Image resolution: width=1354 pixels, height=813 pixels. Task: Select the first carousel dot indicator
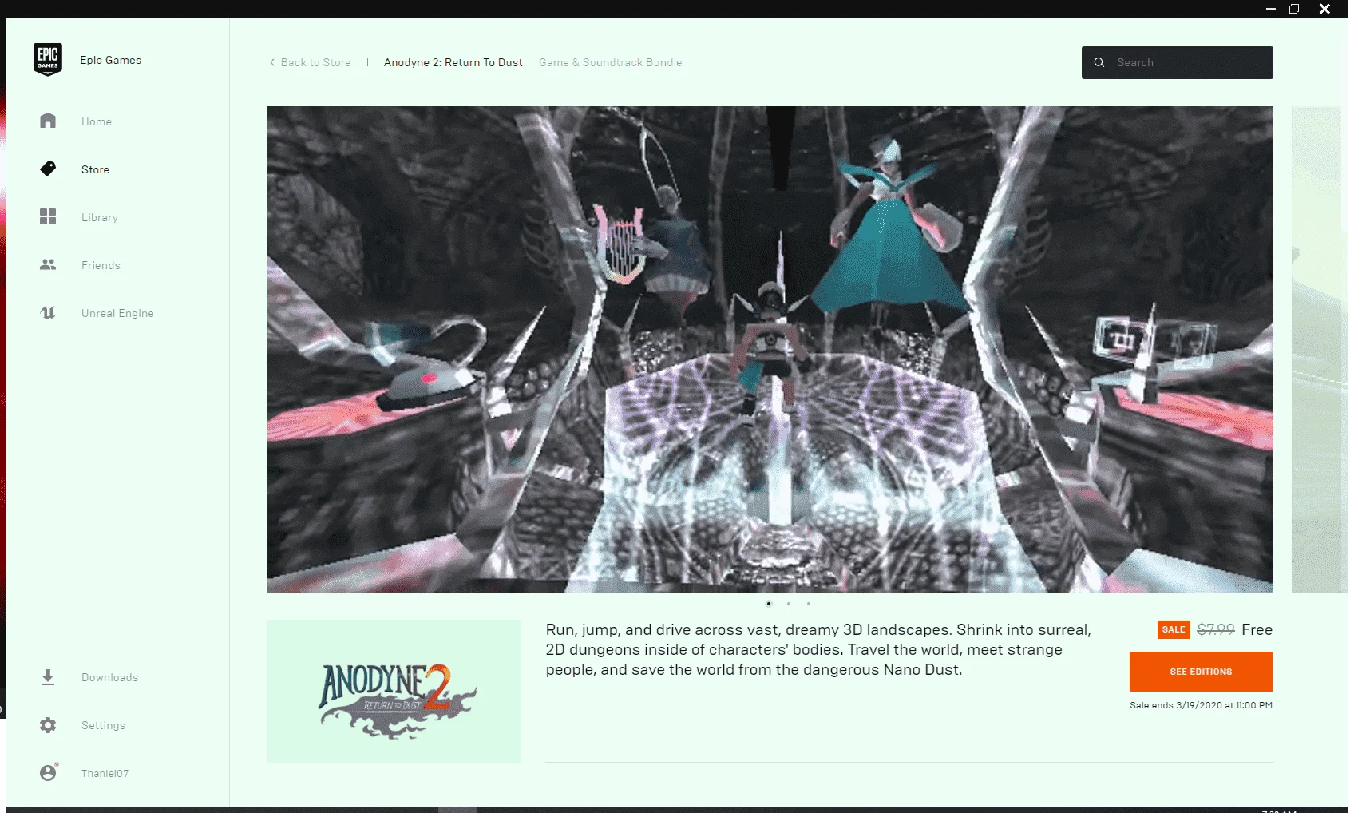769,604
